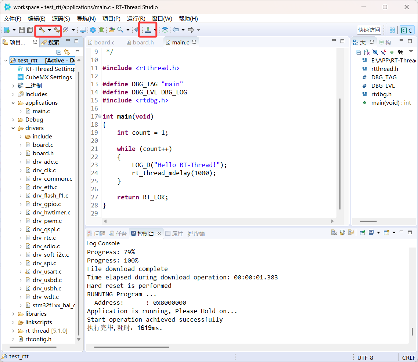Switch to the board.h editor tab

tap(143, 42)
